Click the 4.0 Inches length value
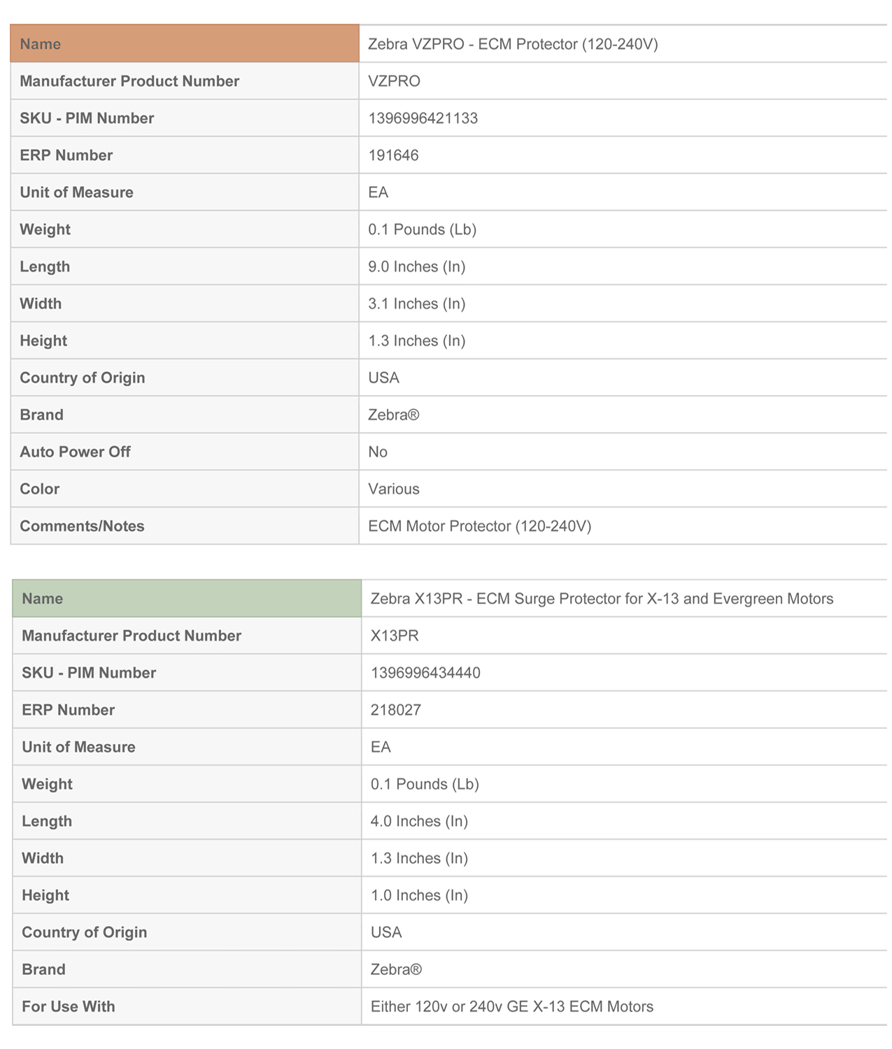Image resolution: width=892 pixels, height=1049 pixels. (x=419, y=821)
